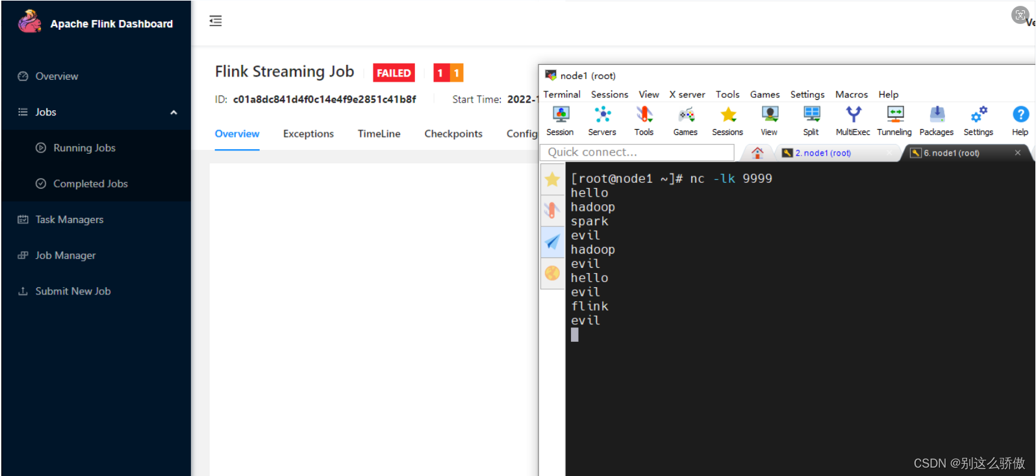This screenshot has width=1036, height=476.
Task: Collapse the sidebar with the menu fold icon
Action: click(216, 21)
